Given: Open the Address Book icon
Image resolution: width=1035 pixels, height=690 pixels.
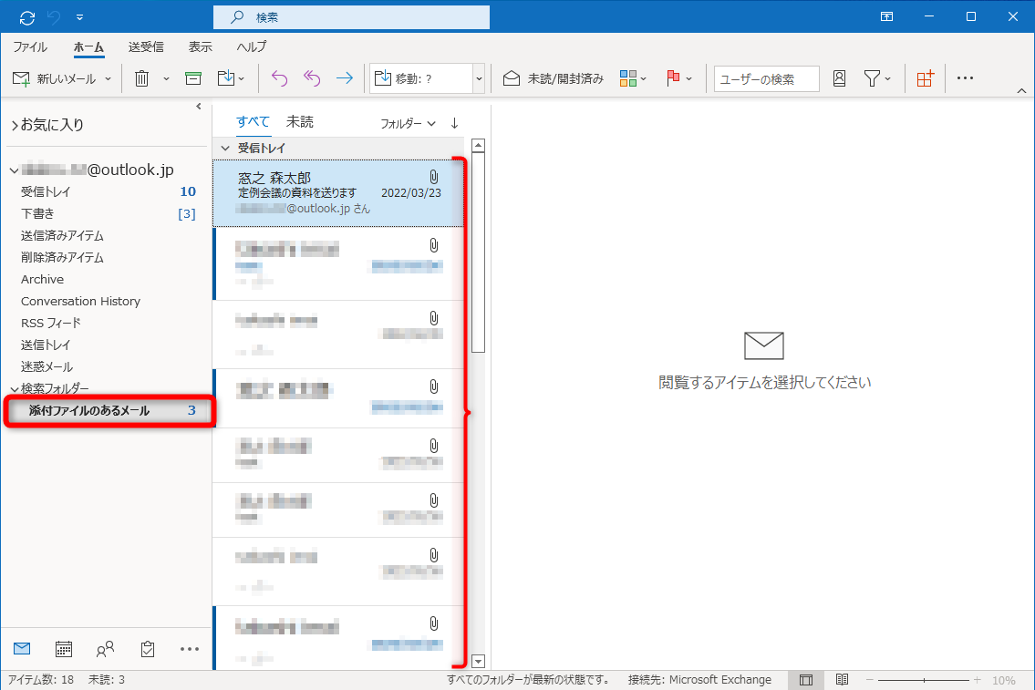Looking at the screenshot, I should point(839,78).
